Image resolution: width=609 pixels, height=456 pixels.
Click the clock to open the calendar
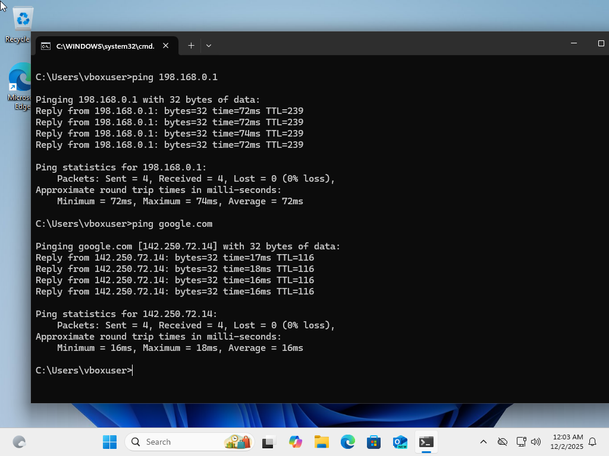pyautogui.click(x=567, y=442)
